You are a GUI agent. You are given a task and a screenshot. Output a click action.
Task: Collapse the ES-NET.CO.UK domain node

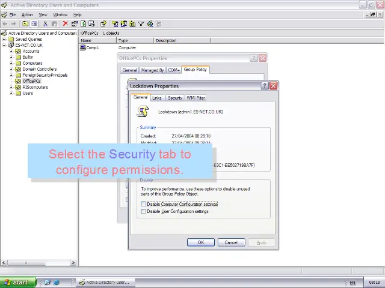pos(4,45)
